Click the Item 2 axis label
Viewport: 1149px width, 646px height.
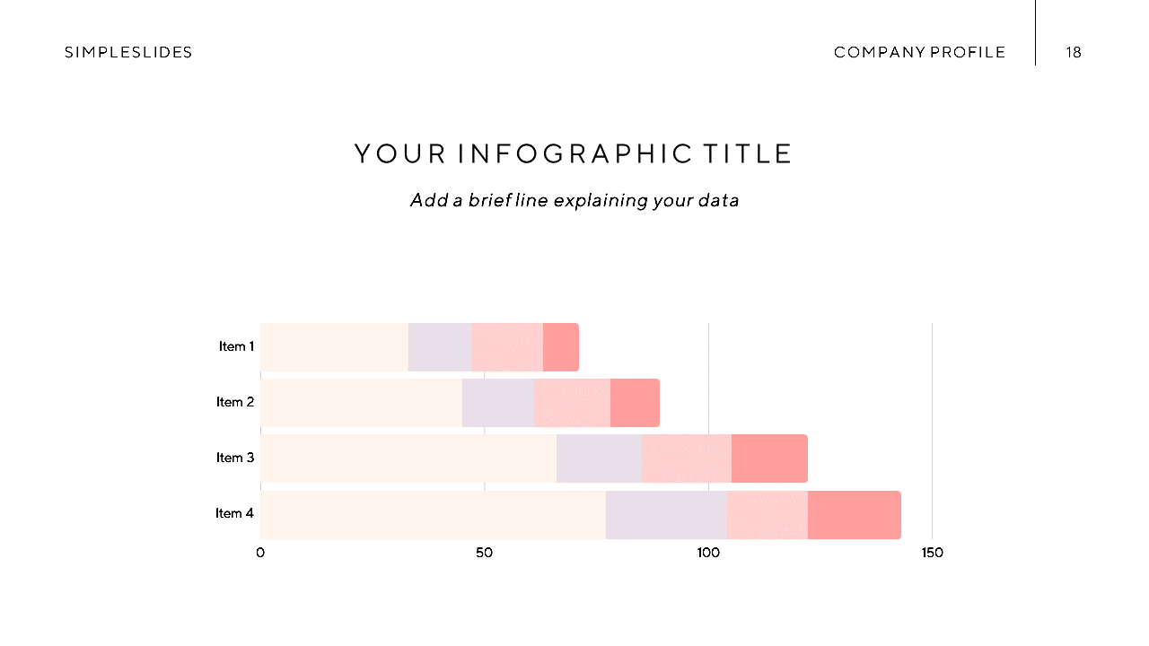point(235,402)
